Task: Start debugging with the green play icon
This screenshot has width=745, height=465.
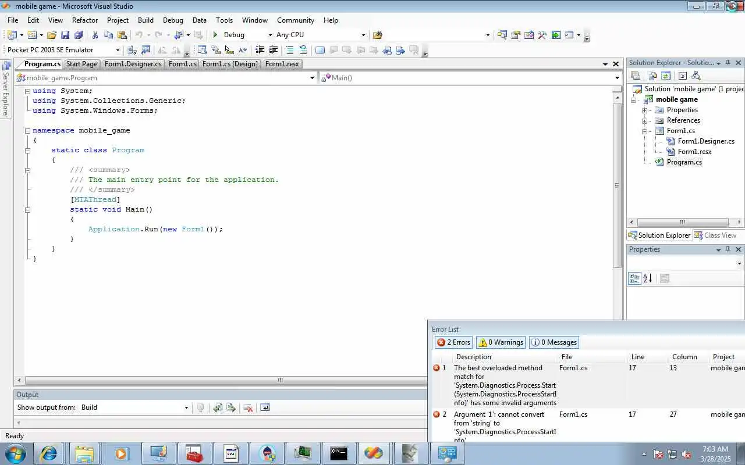Action: click(x=215, y=35)
